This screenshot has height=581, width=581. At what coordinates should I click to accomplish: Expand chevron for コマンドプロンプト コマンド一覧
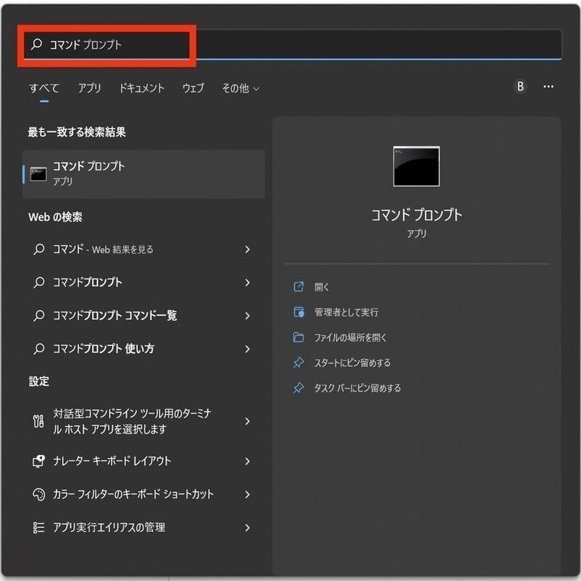point(247,315)
